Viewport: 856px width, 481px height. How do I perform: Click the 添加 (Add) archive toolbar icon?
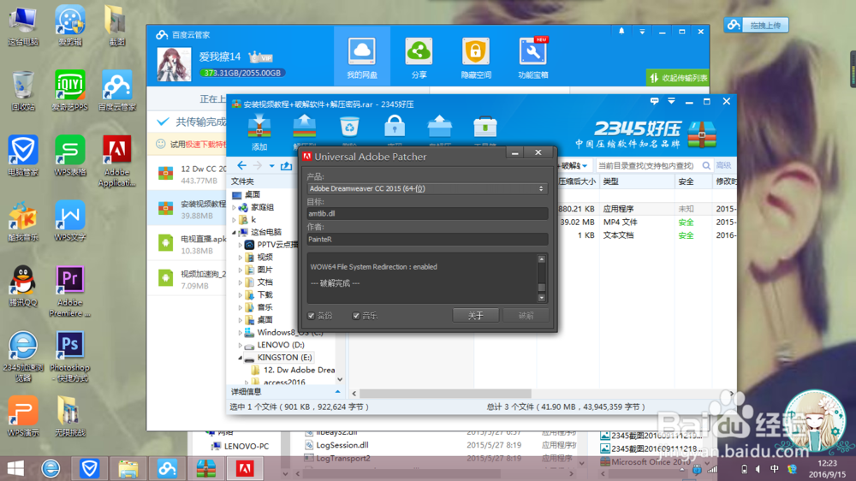[x=259, y=133]
